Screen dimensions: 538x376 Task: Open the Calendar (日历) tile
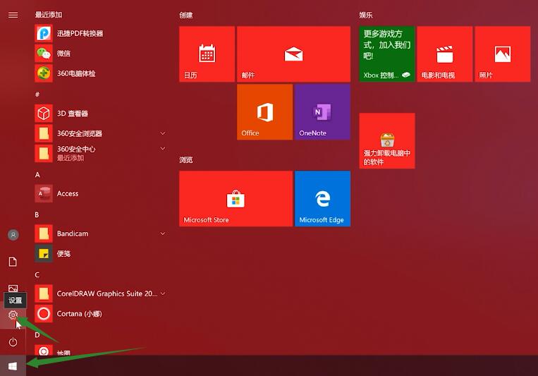click(207, 54)
